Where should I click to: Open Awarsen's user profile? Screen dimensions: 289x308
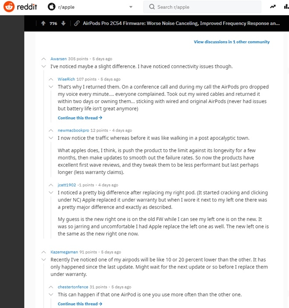tap(59, 59)
